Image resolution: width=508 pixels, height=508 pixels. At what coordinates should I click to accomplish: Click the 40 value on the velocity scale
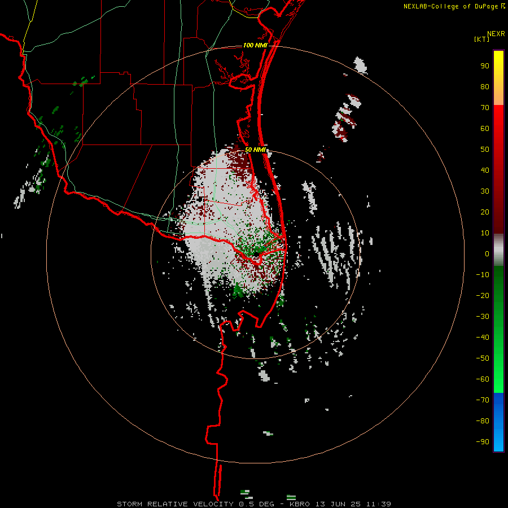click(485, 170)
